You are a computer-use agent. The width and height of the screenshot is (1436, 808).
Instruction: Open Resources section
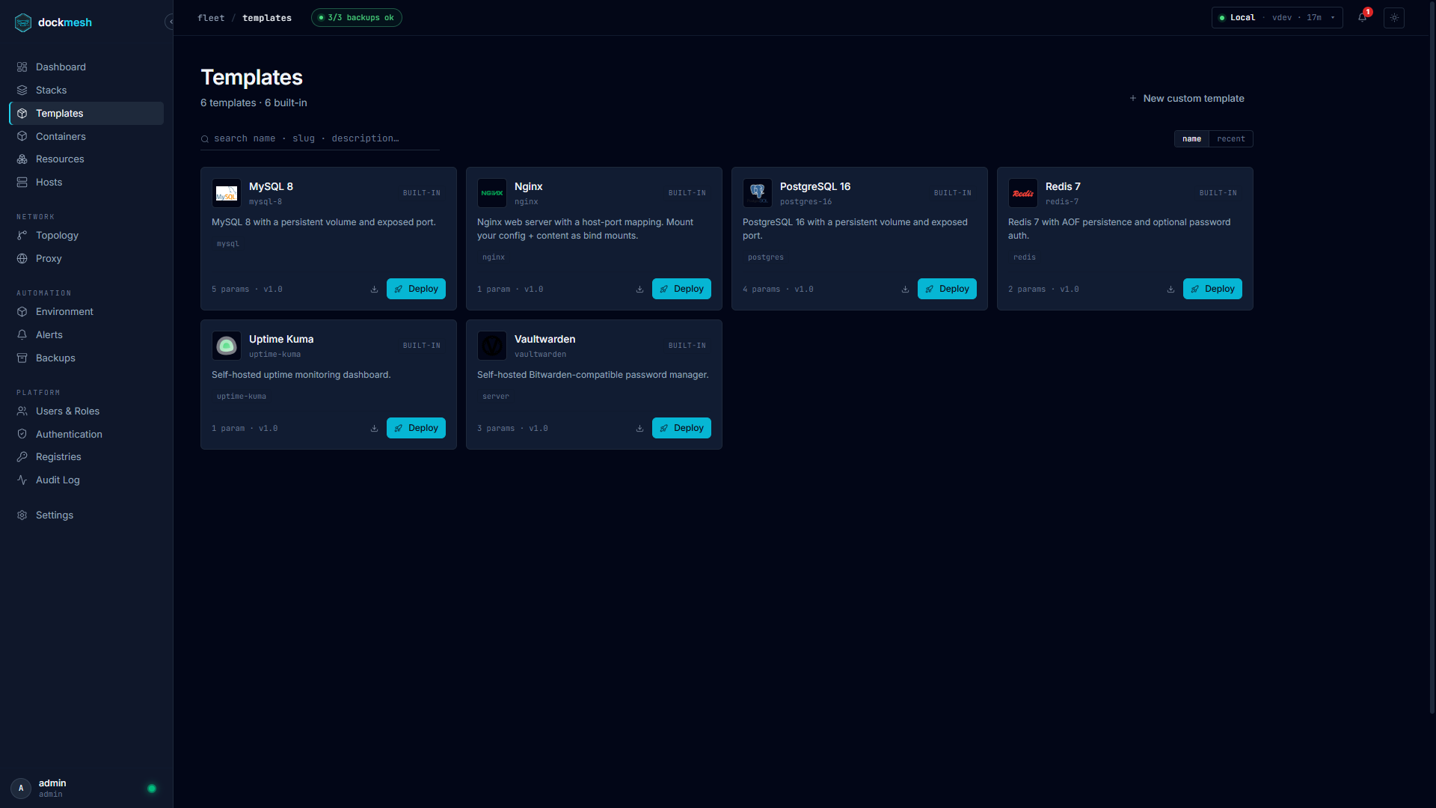click(86, 159)
